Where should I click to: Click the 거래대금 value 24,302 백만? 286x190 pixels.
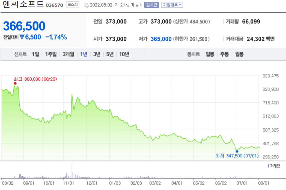tap(261, 39)
